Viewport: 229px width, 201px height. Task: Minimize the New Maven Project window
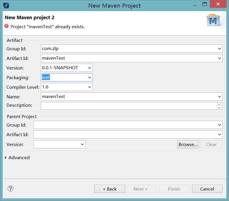click(195, 6)
